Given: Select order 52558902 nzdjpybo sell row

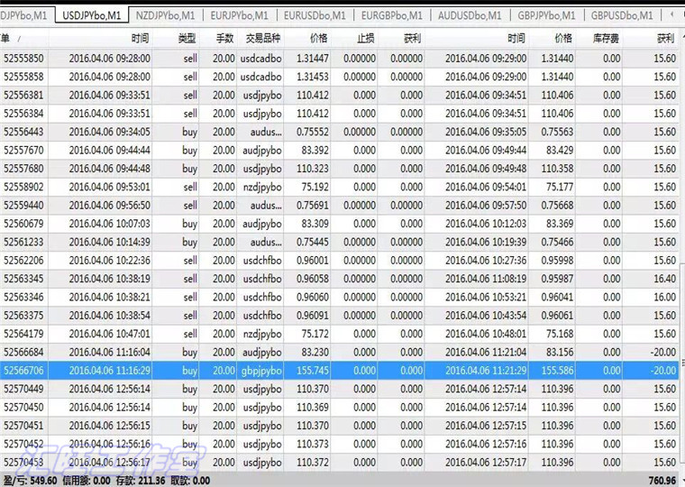Looking at the screenshot, I should point(340,187).
